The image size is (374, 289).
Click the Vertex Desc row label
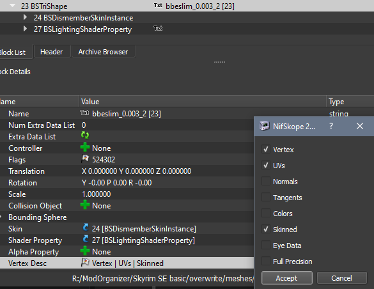tap(27, 263)
